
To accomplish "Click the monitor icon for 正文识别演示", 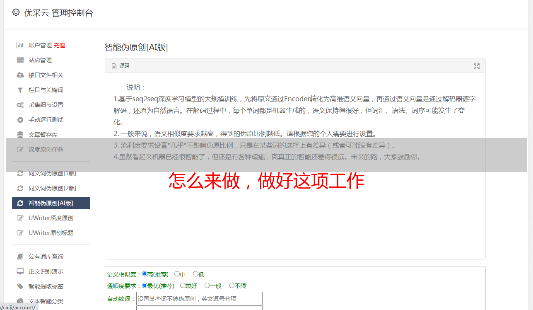I will pyautogui.click(x=20, y=271).
